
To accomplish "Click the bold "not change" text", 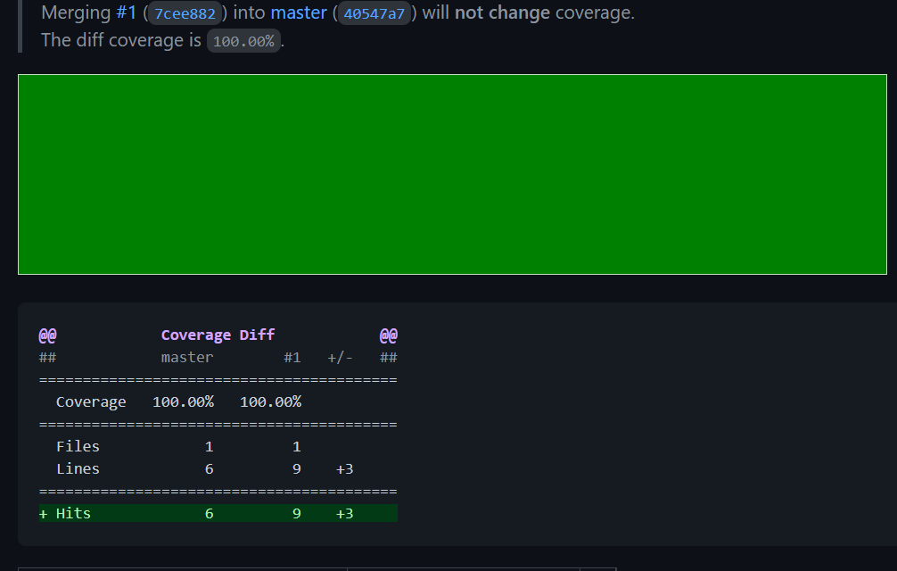I will coord(502,13).
